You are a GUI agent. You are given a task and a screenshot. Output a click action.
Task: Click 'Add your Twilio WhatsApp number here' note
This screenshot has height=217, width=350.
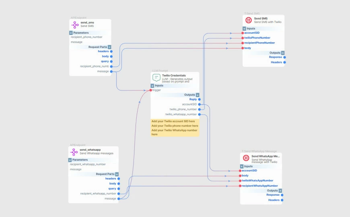[174, 132]
